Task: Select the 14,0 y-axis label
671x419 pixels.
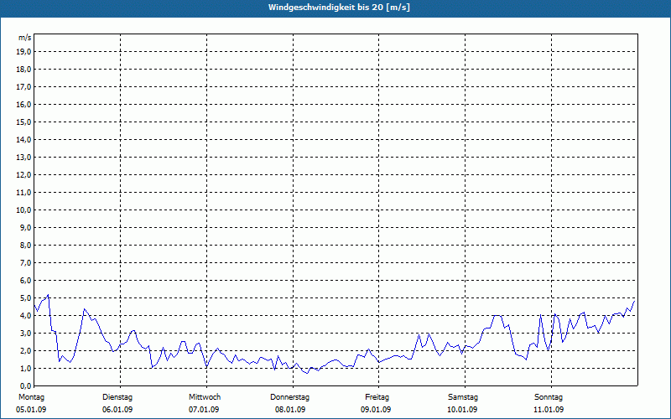Action: pos(23,139)
